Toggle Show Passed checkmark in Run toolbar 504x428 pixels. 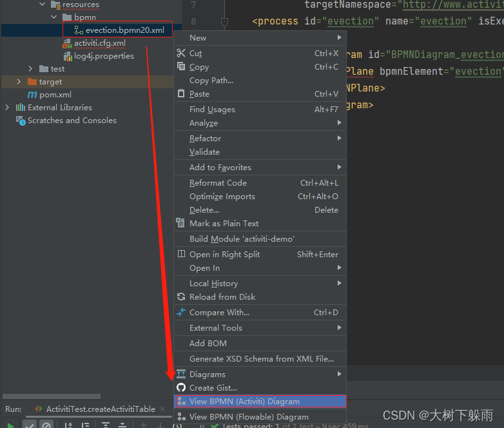tap(29, 425)
